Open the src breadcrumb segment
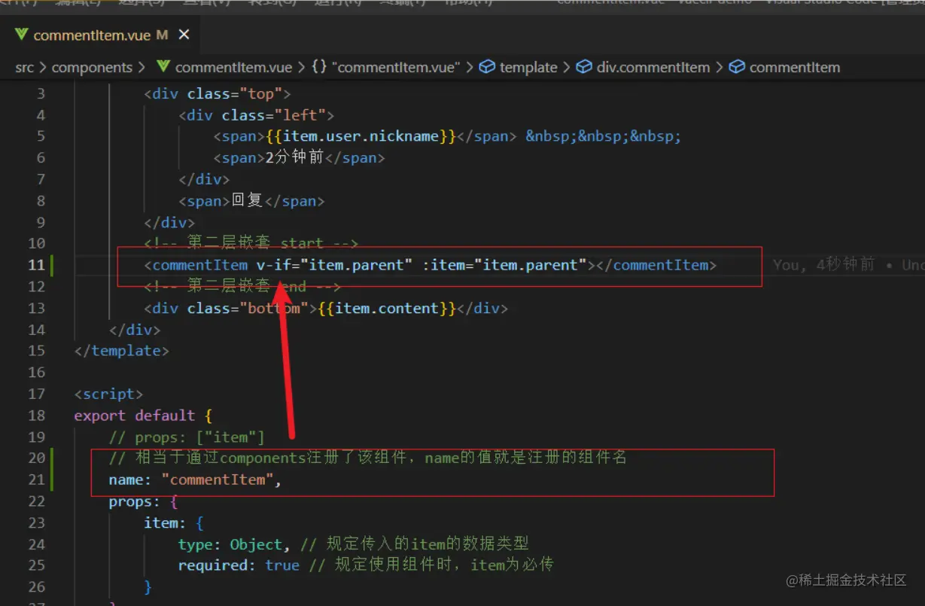 [x=25, y=67]
